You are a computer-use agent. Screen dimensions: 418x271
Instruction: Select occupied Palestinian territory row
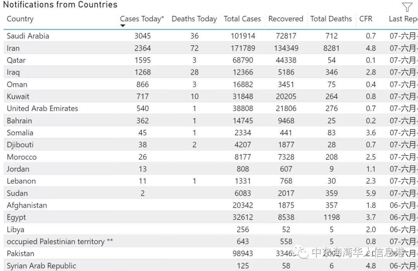(x=60, y=242)
